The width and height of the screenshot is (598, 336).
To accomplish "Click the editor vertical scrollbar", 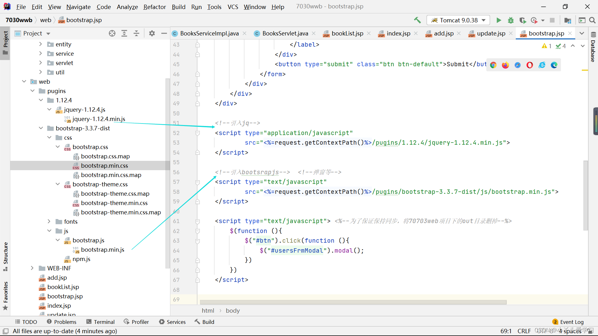I will click(x=586, y=195).
